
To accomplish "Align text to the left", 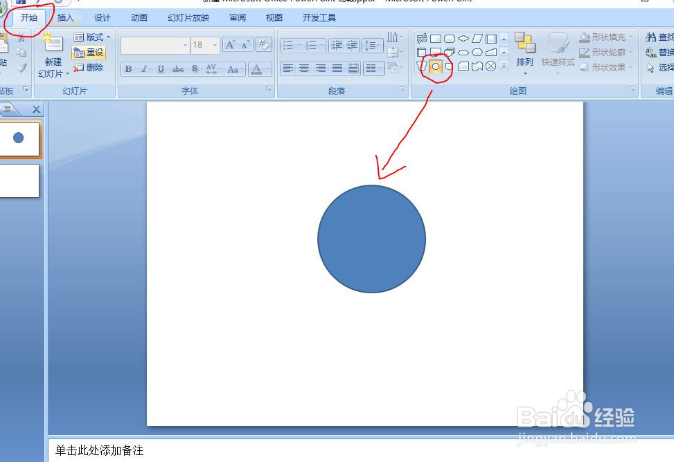I will 288,68.
